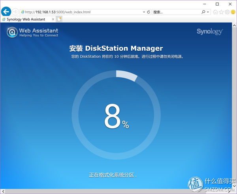This screenshot has height=194, width=237.
Task: Expand the address bar history dropdown
Action: coord(144,12)
